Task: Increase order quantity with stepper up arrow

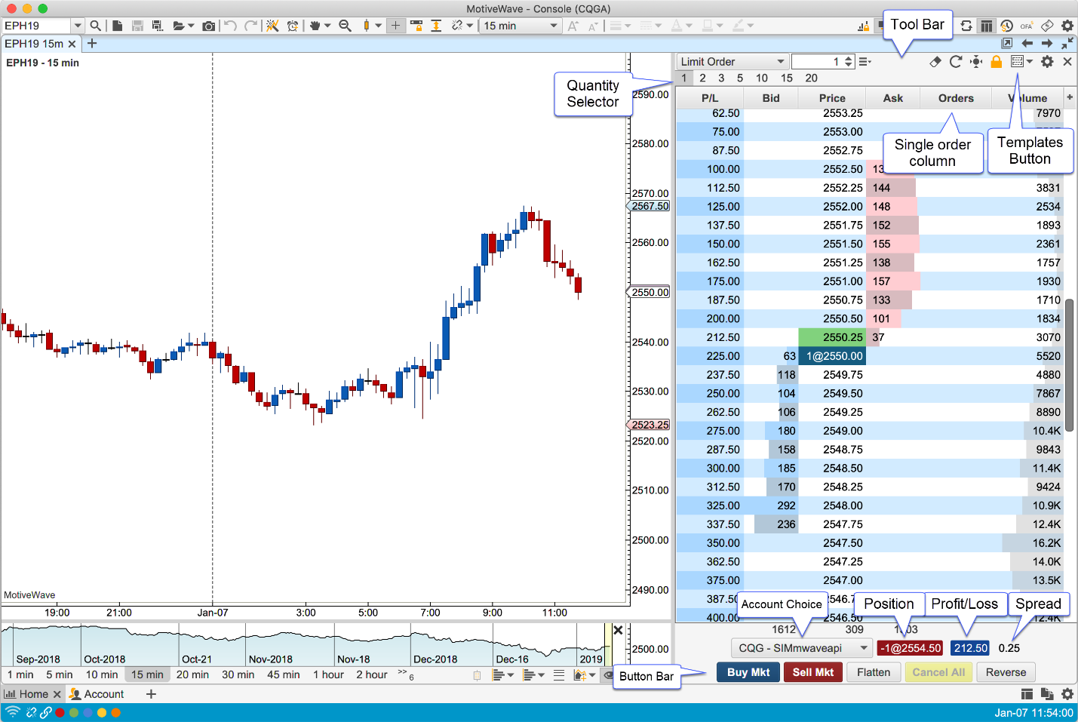Action: tap(849, 59)
